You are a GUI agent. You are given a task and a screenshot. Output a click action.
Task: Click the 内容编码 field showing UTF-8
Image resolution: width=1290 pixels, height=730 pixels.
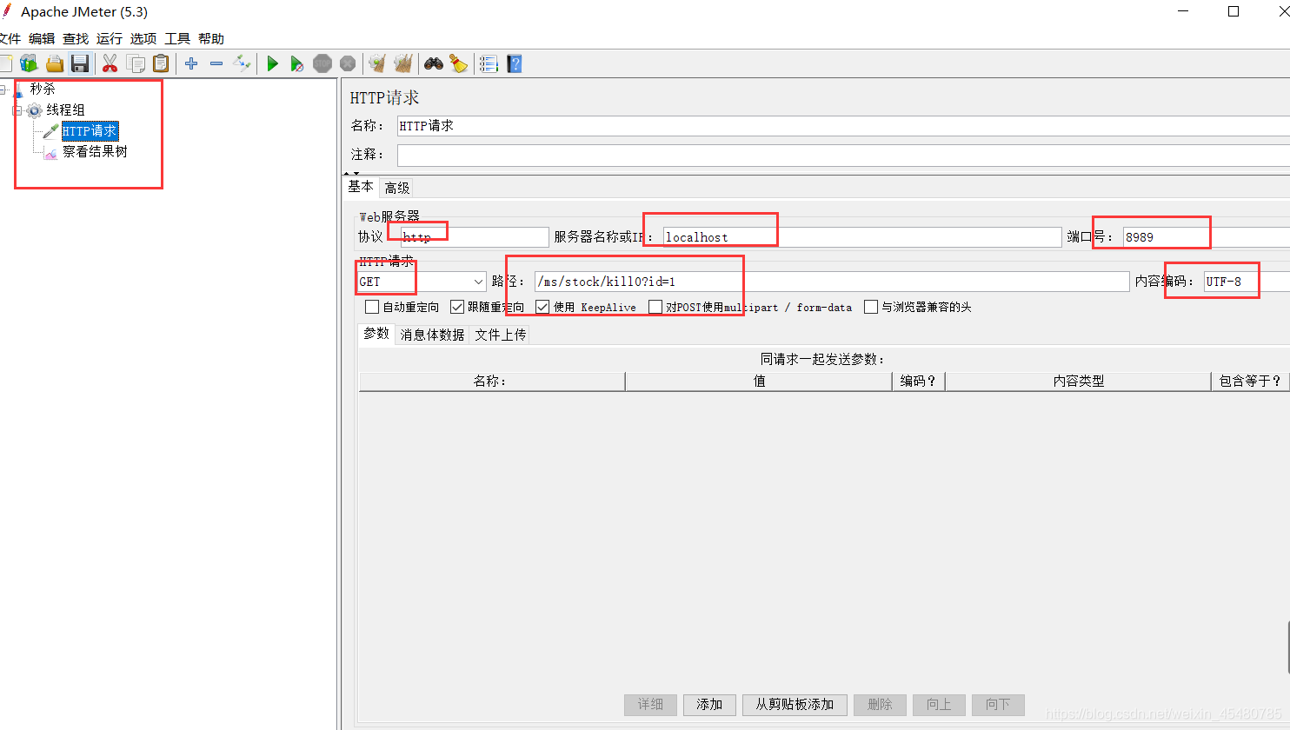(x=1247, y=282)
